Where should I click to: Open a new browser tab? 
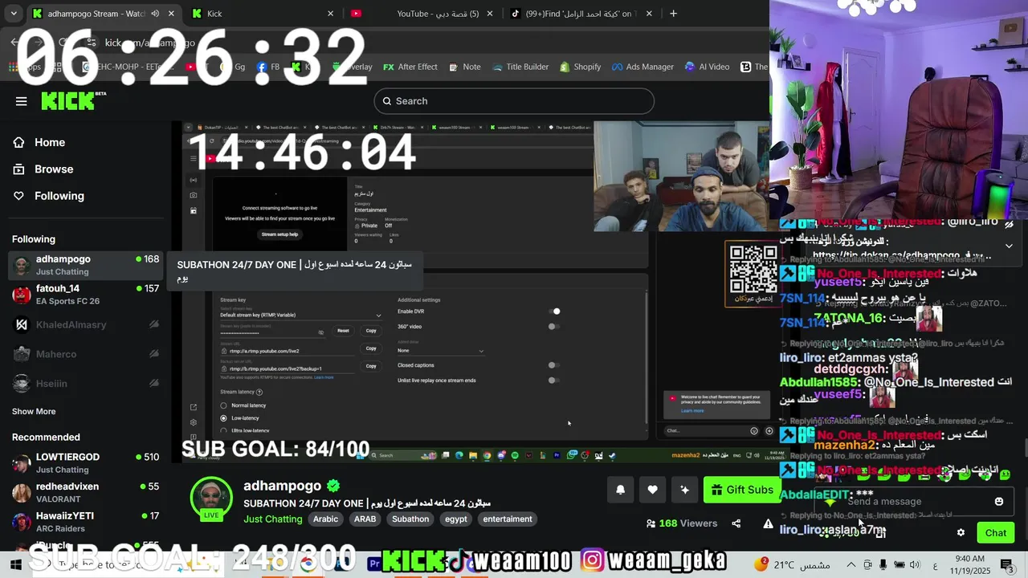pos(673,14)
